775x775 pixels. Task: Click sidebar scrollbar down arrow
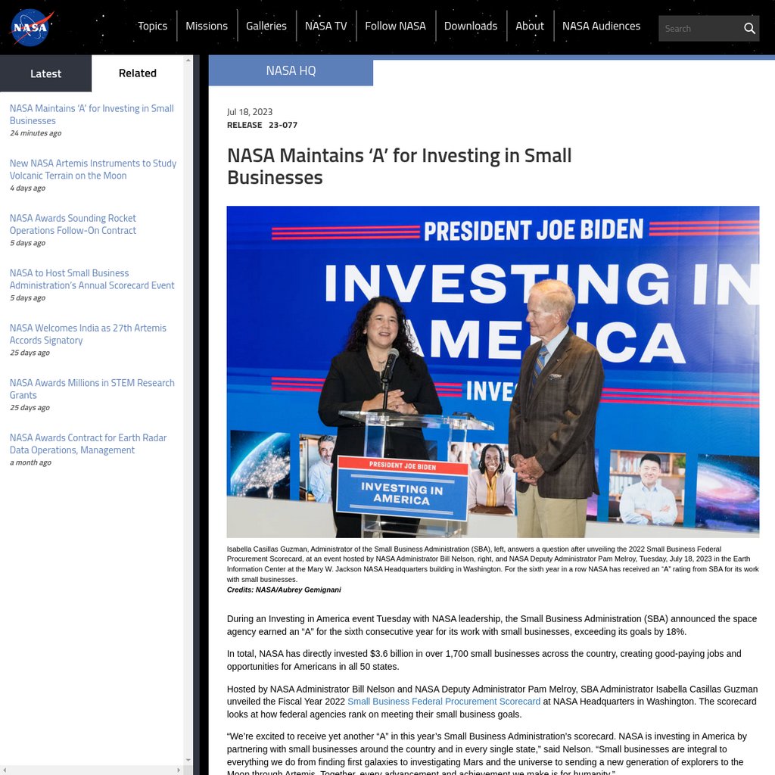pos(188,760)
